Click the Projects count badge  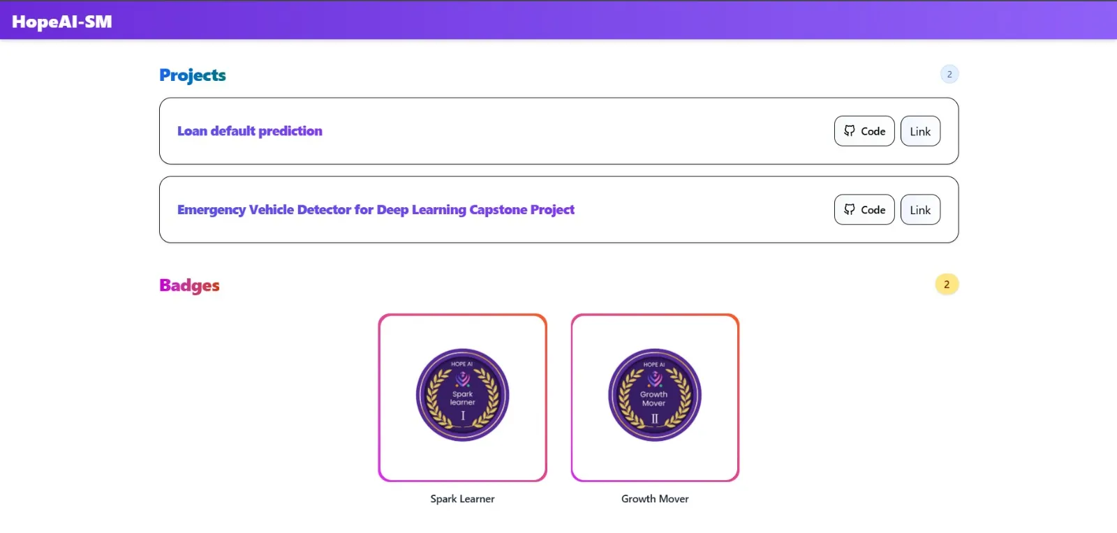point(949,74)
